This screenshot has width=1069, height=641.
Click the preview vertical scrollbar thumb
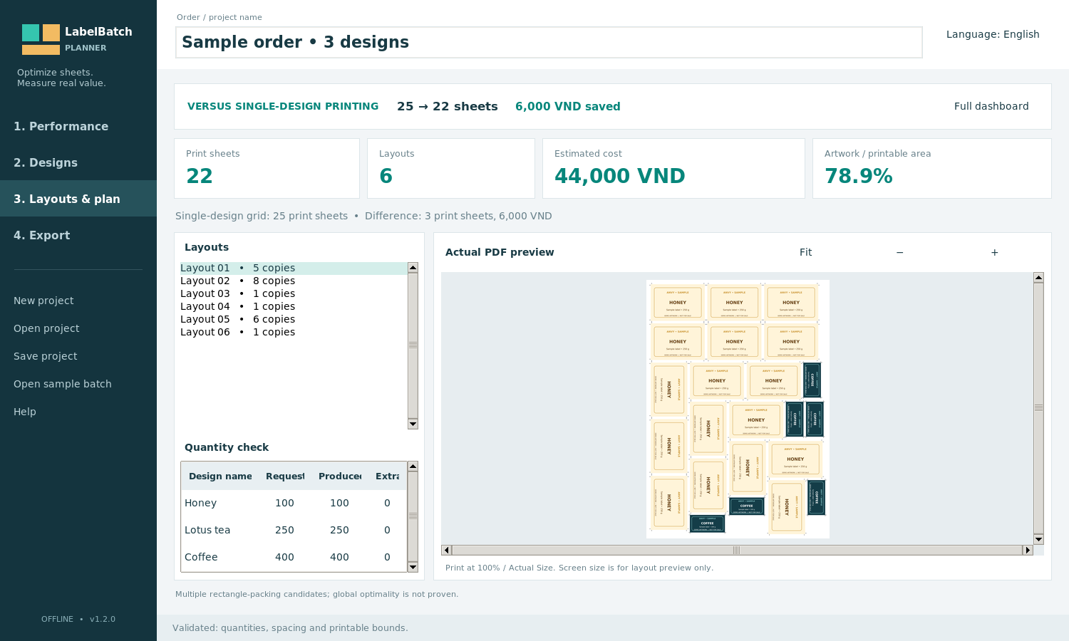click(x=1038, y=408)
